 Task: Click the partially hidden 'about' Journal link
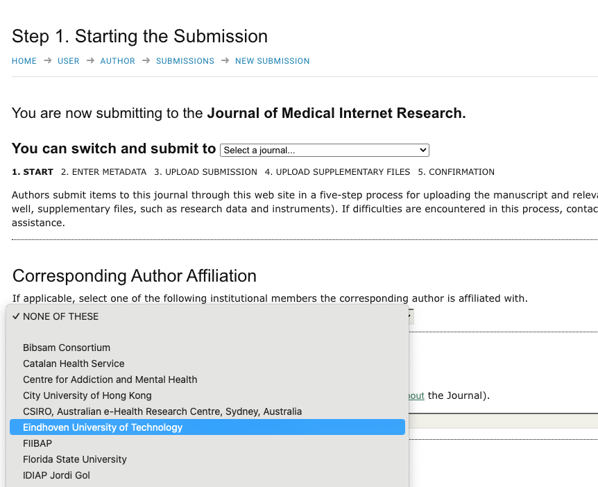[x=416, y=396]
